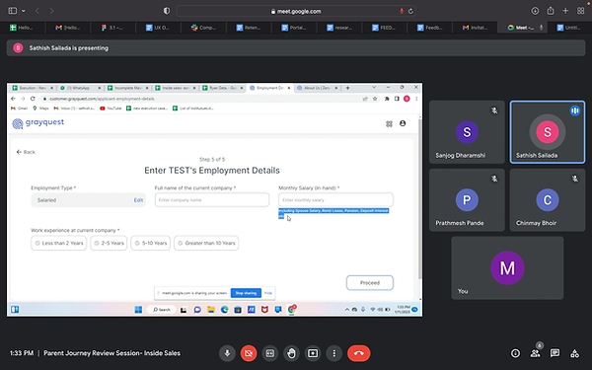The height and width of the screenshot is (370, 592).
Task: Switch to 'UX O...' Docs tab
Action: coord(158,28)
